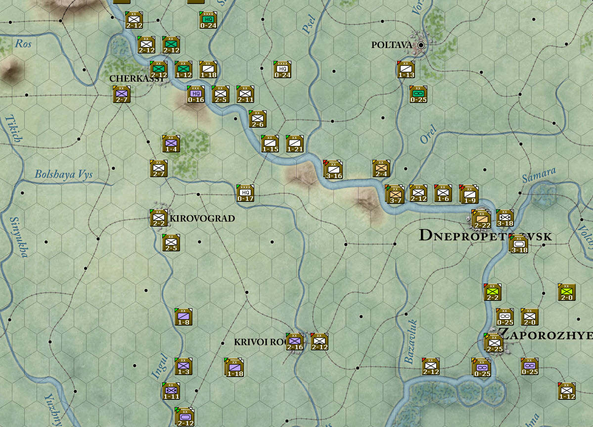
Task: Select the 1-9 stacked counter
Action: pyautogui.click(x=469, y=194)
